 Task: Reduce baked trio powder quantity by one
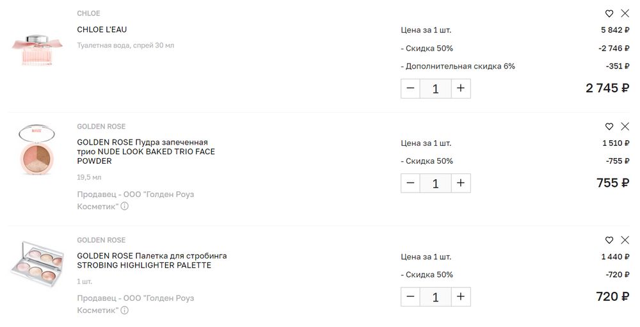click(x=411, y=183)
